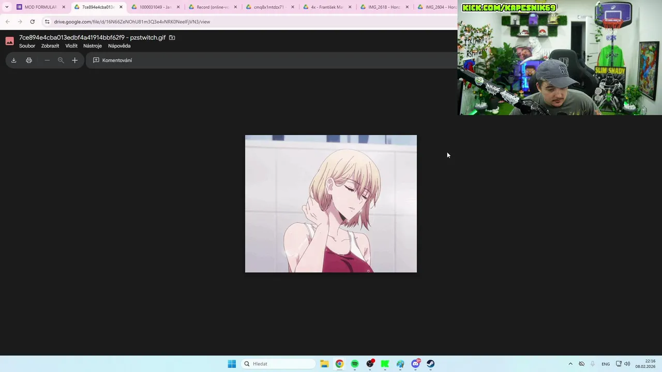Zoom out using the minus icon
This screenshot has height=372, width=662.
point(47,60)
